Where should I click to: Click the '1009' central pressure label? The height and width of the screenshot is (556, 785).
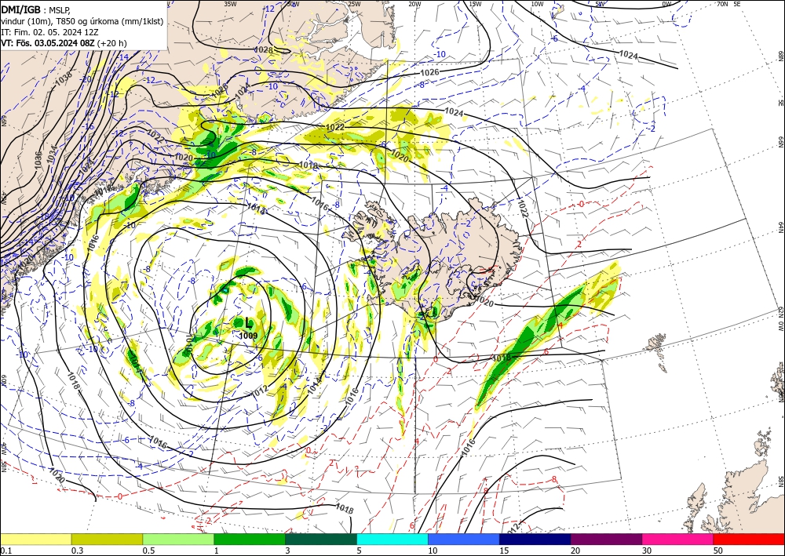pos(248,336)
